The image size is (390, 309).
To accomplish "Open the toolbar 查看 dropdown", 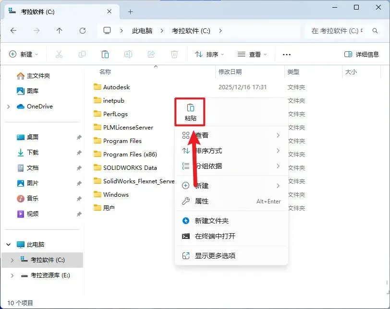I will coord(252,54).
